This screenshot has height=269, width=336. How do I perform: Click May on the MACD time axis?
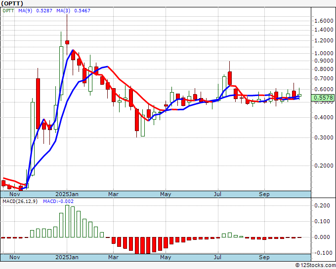click(x=166, y=257)
